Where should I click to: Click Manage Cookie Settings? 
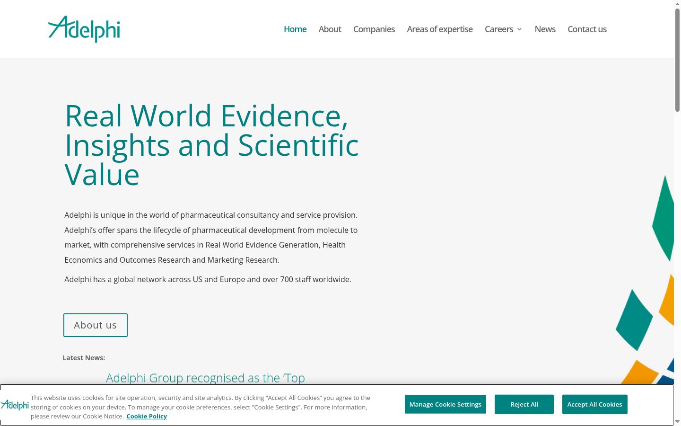coord(445,404)
